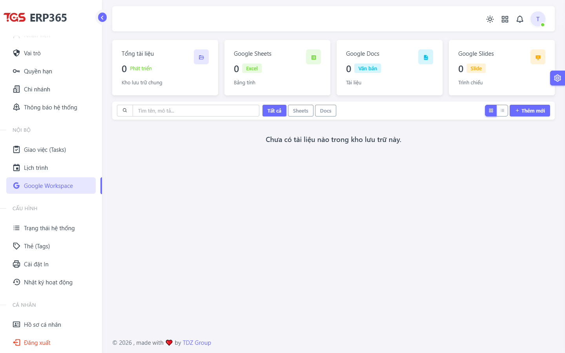The height and width of the screenshot is (353, 565).
Task: Click the Bảng tính label
Action: pyautogui.click(x=244, y=82)
